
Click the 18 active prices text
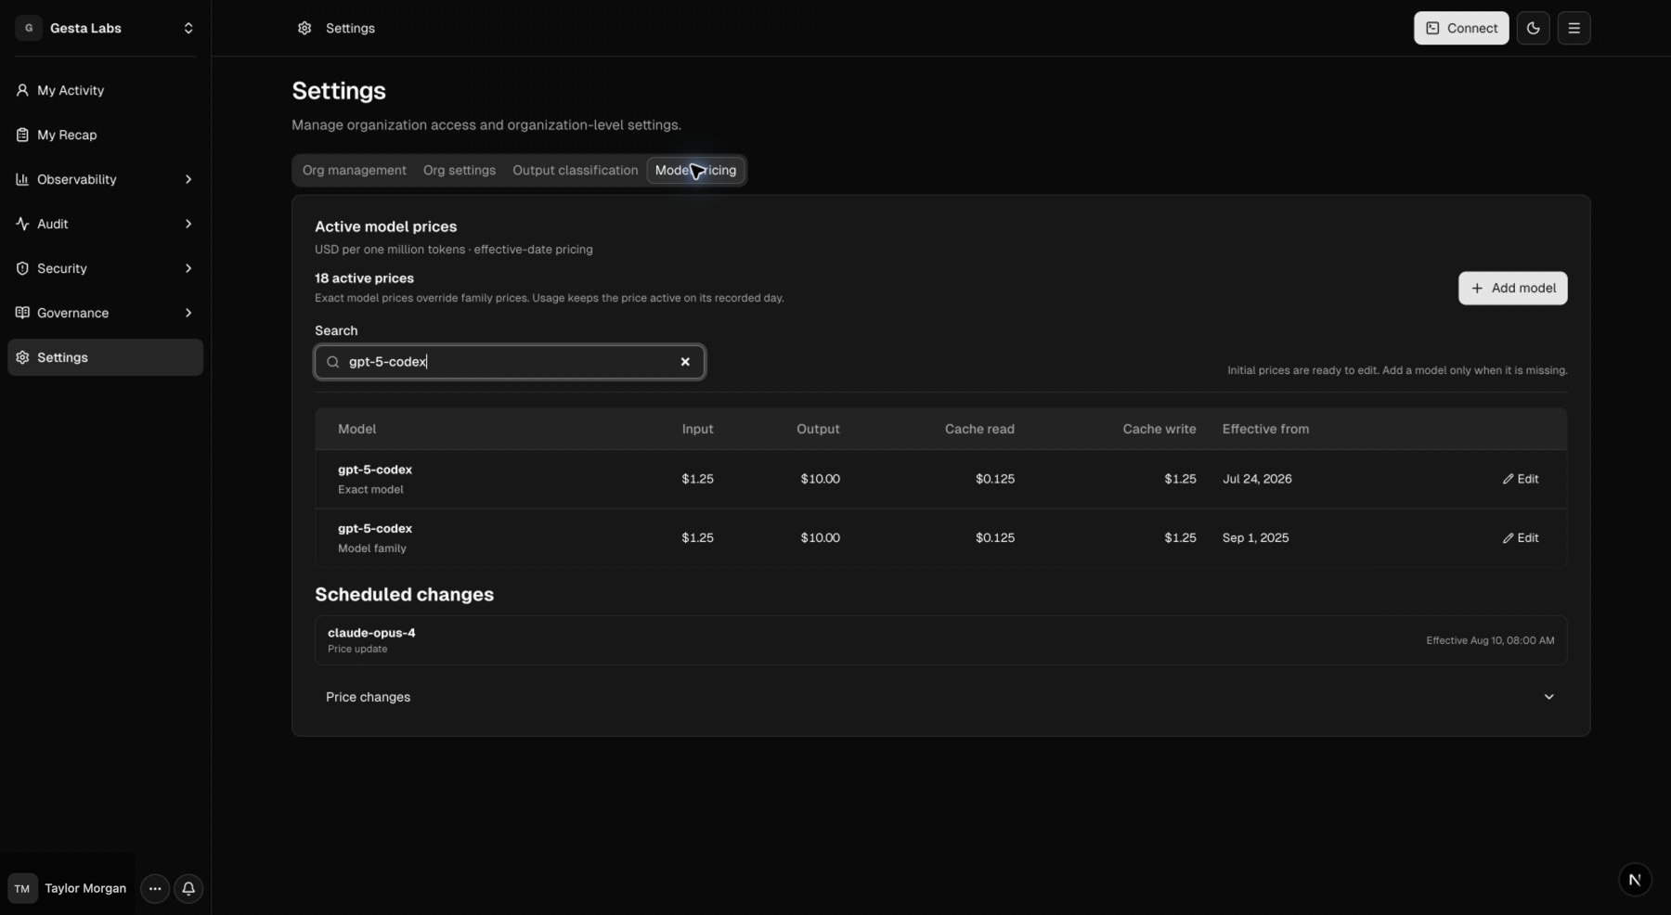coord(364,278)
